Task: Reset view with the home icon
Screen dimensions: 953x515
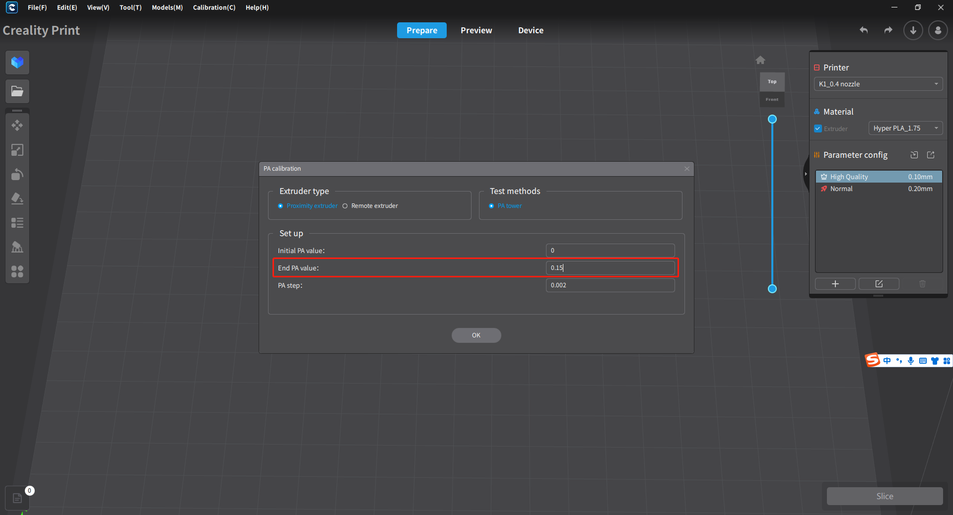Action: 760,60
